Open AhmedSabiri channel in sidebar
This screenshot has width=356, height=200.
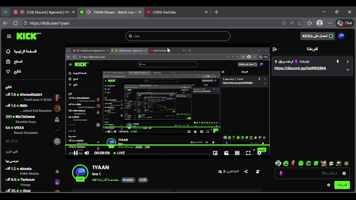tap(33, 97)
